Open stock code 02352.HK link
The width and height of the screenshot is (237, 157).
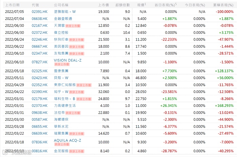[39, 85]
